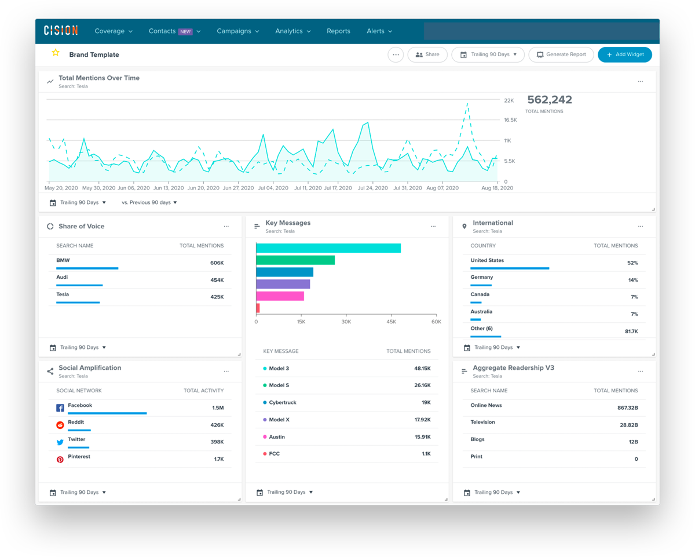Favorite Brand Template with the star icon
The image size is (695, 557).
tap(56, 53)
